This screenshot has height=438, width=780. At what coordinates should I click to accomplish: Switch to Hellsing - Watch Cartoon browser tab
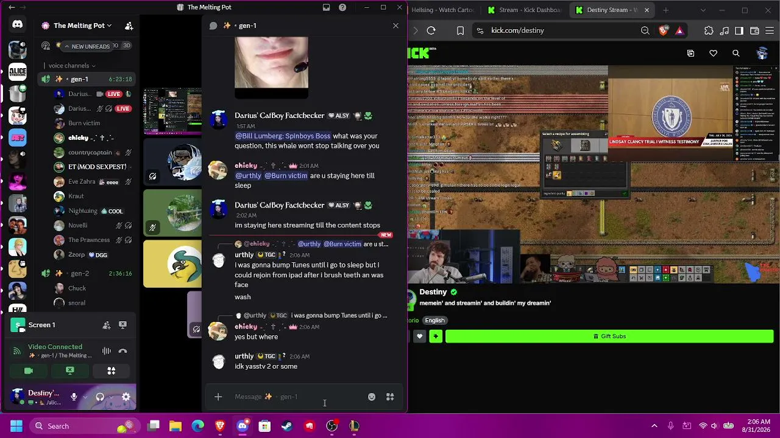pyautogui.click(x=442, y=10)
